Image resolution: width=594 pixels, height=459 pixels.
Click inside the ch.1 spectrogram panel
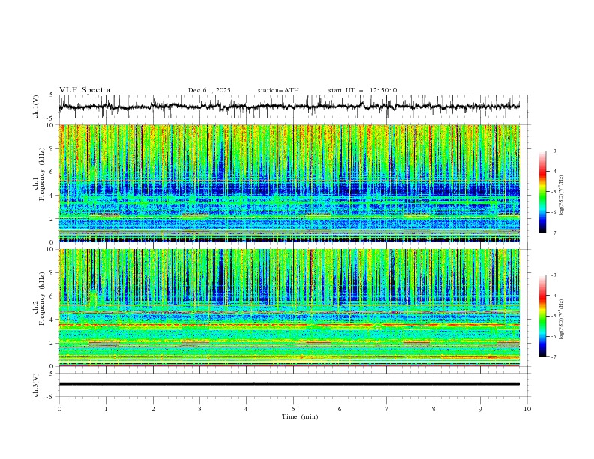(289, 183)
